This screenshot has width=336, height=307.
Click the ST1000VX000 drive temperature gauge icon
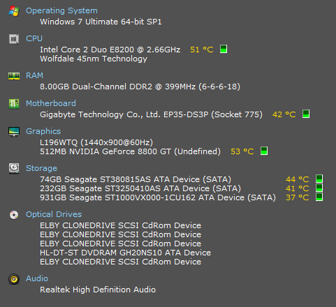[319, 197]
